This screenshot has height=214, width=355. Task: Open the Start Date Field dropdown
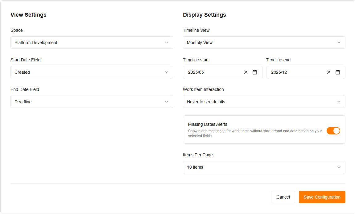(x=92, y=72)
